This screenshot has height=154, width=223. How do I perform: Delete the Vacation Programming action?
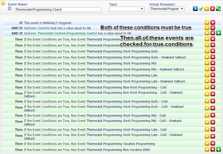click(213, 143)
